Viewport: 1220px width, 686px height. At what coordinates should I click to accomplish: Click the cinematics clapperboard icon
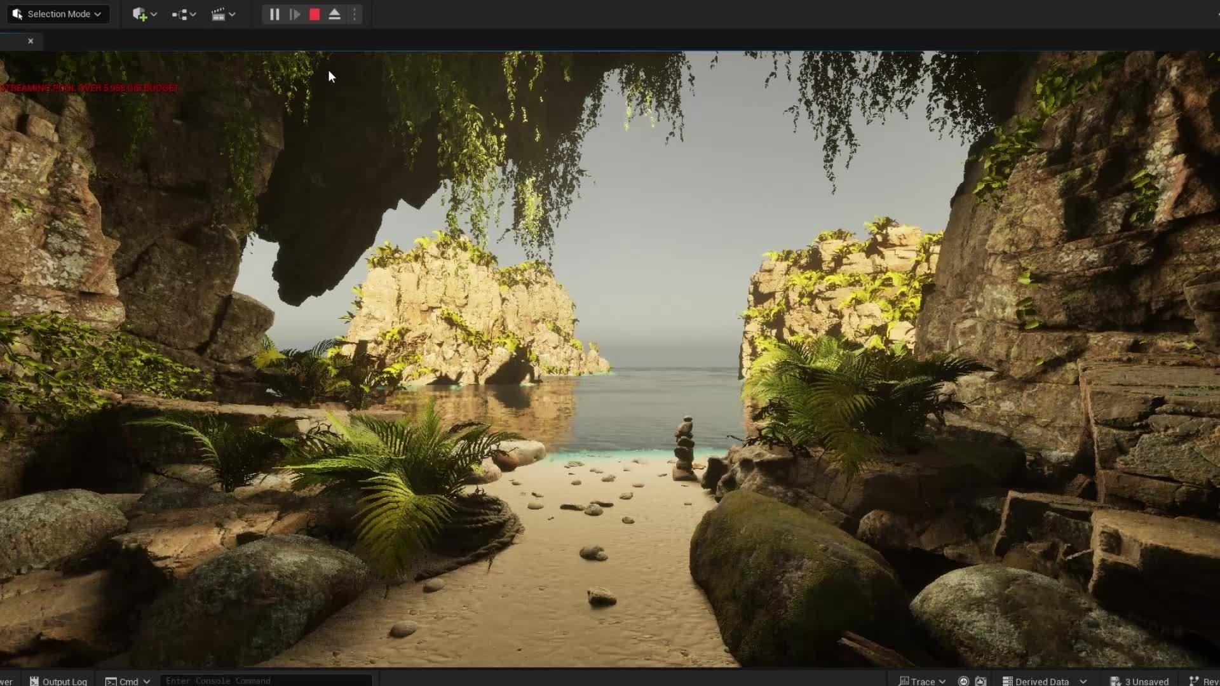[x=218, y=14]
